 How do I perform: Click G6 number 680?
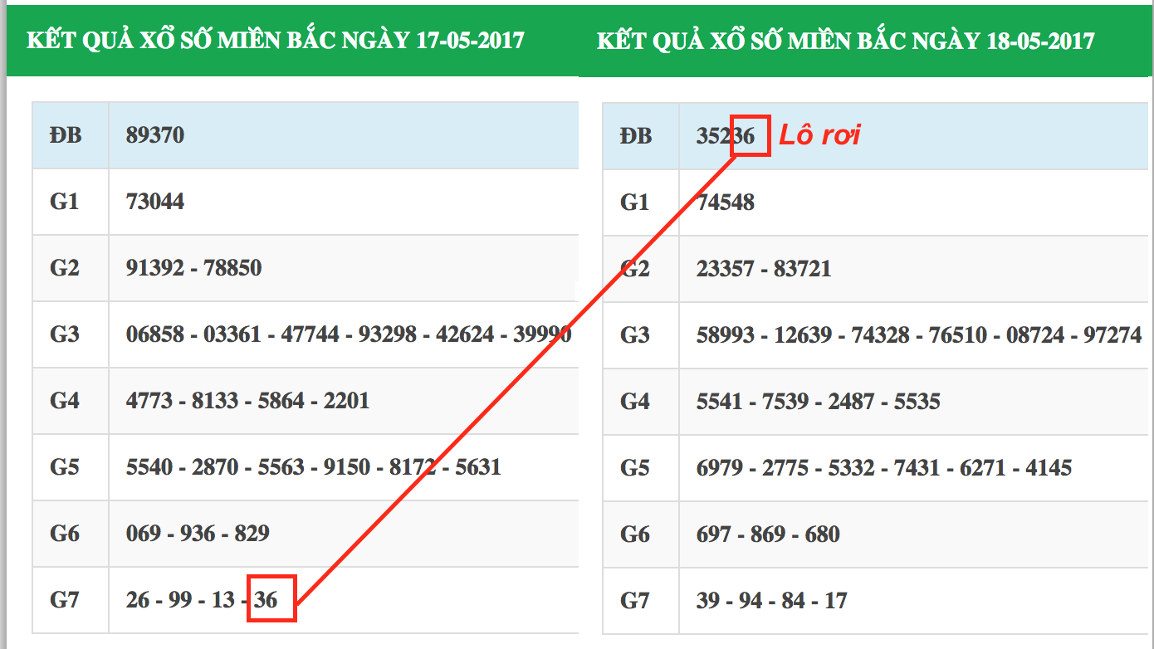[823, 534]
